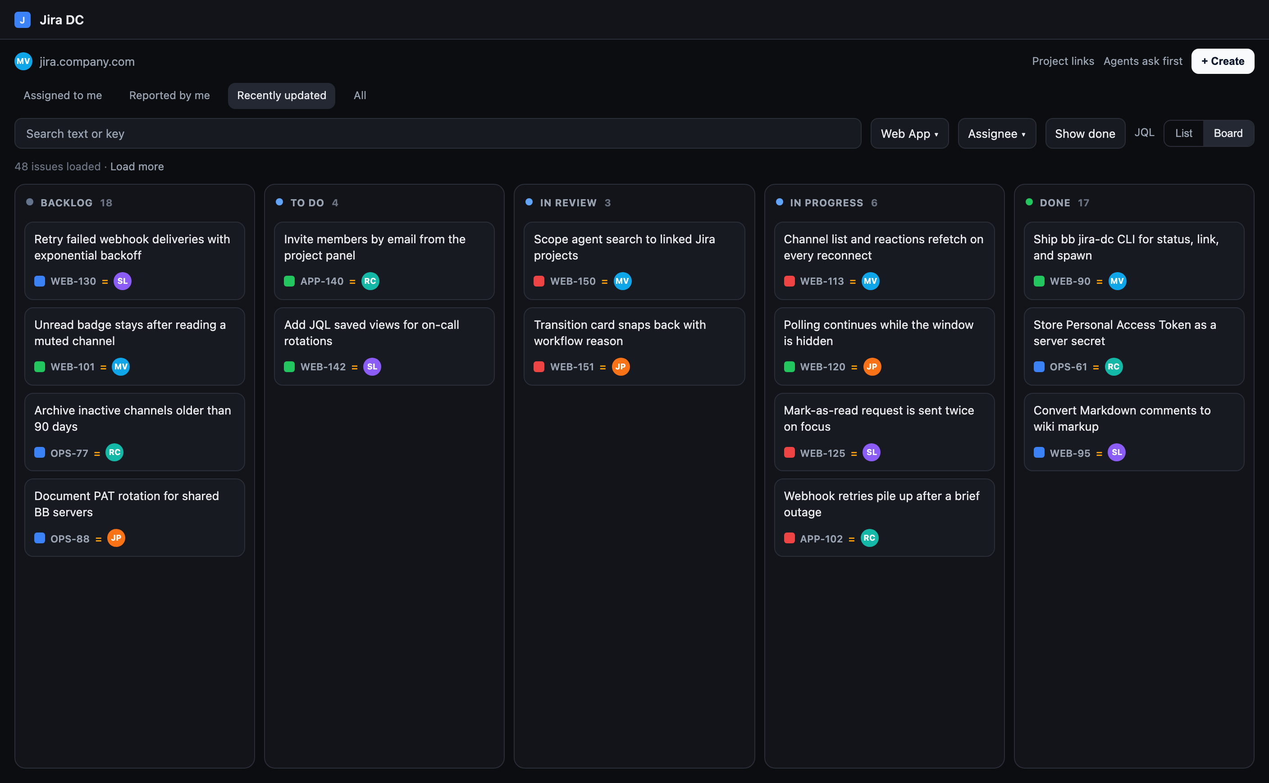1269x783 pixels.
Task: Click the MV user avatar beside jira.company.com
Action: [23, 61]
